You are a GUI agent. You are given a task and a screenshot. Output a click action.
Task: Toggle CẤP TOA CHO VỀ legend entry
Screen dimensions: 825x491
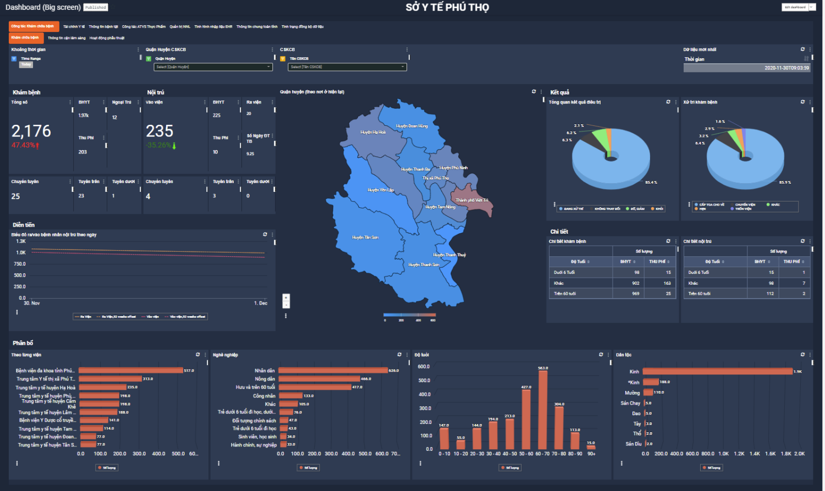pos(710,205)
